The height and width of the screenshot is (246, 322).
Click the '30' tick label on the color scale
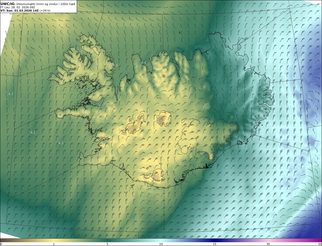pyautogui.click(x=268, y=244)
